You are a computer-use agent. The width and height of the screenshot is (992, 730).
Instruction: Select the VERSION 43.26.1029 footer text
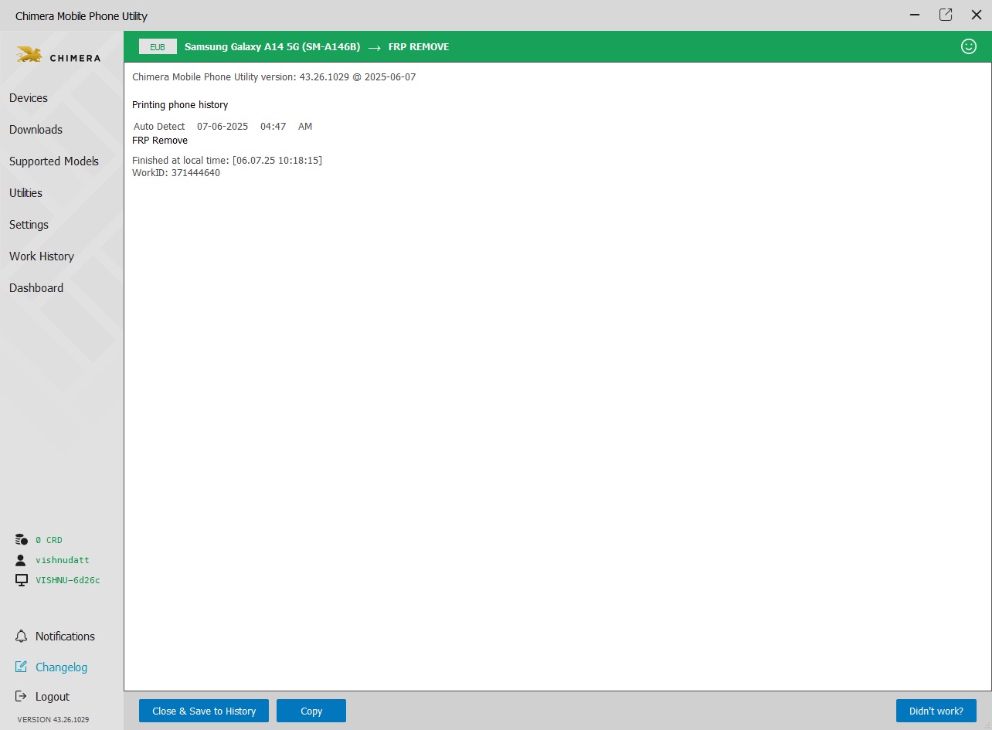pos(53,719)
